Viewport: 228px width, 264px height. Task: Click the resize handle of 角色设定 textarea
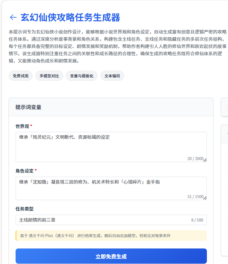(205, 198)
